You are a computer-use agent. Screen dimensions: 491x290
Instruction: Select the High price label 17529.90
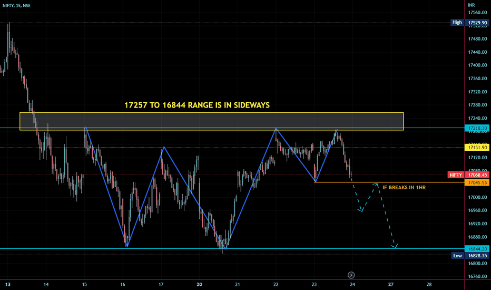click(x=477, y=23)
